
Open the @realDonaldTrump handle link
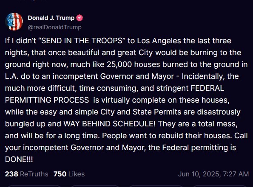[55, 27]
